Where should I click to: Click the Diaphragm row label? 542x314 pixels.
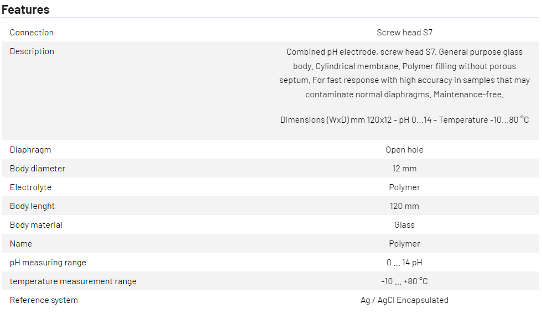click(x=30, y=150)
